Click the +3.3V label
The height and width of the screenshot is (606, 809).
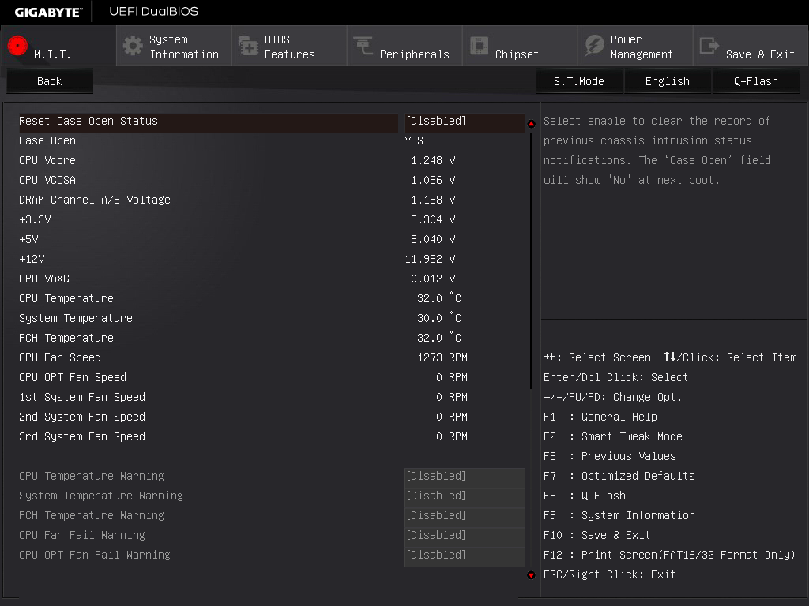pyautogui.click(x=35, y=219)
